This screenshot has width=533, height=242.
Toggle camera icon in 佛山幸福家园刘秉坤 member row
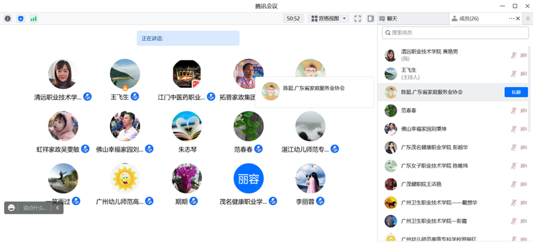click(523, 129)
